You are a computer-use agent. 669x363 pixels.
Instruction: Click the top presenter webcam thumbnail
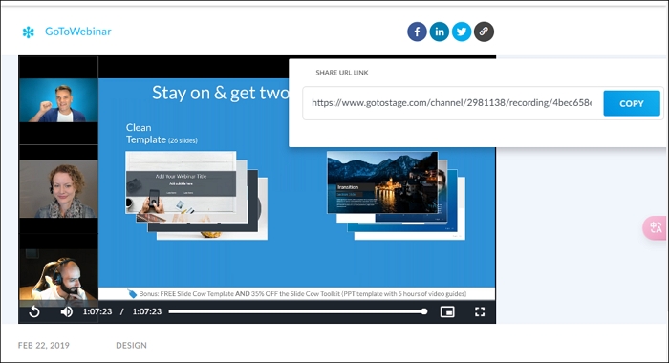58,100
